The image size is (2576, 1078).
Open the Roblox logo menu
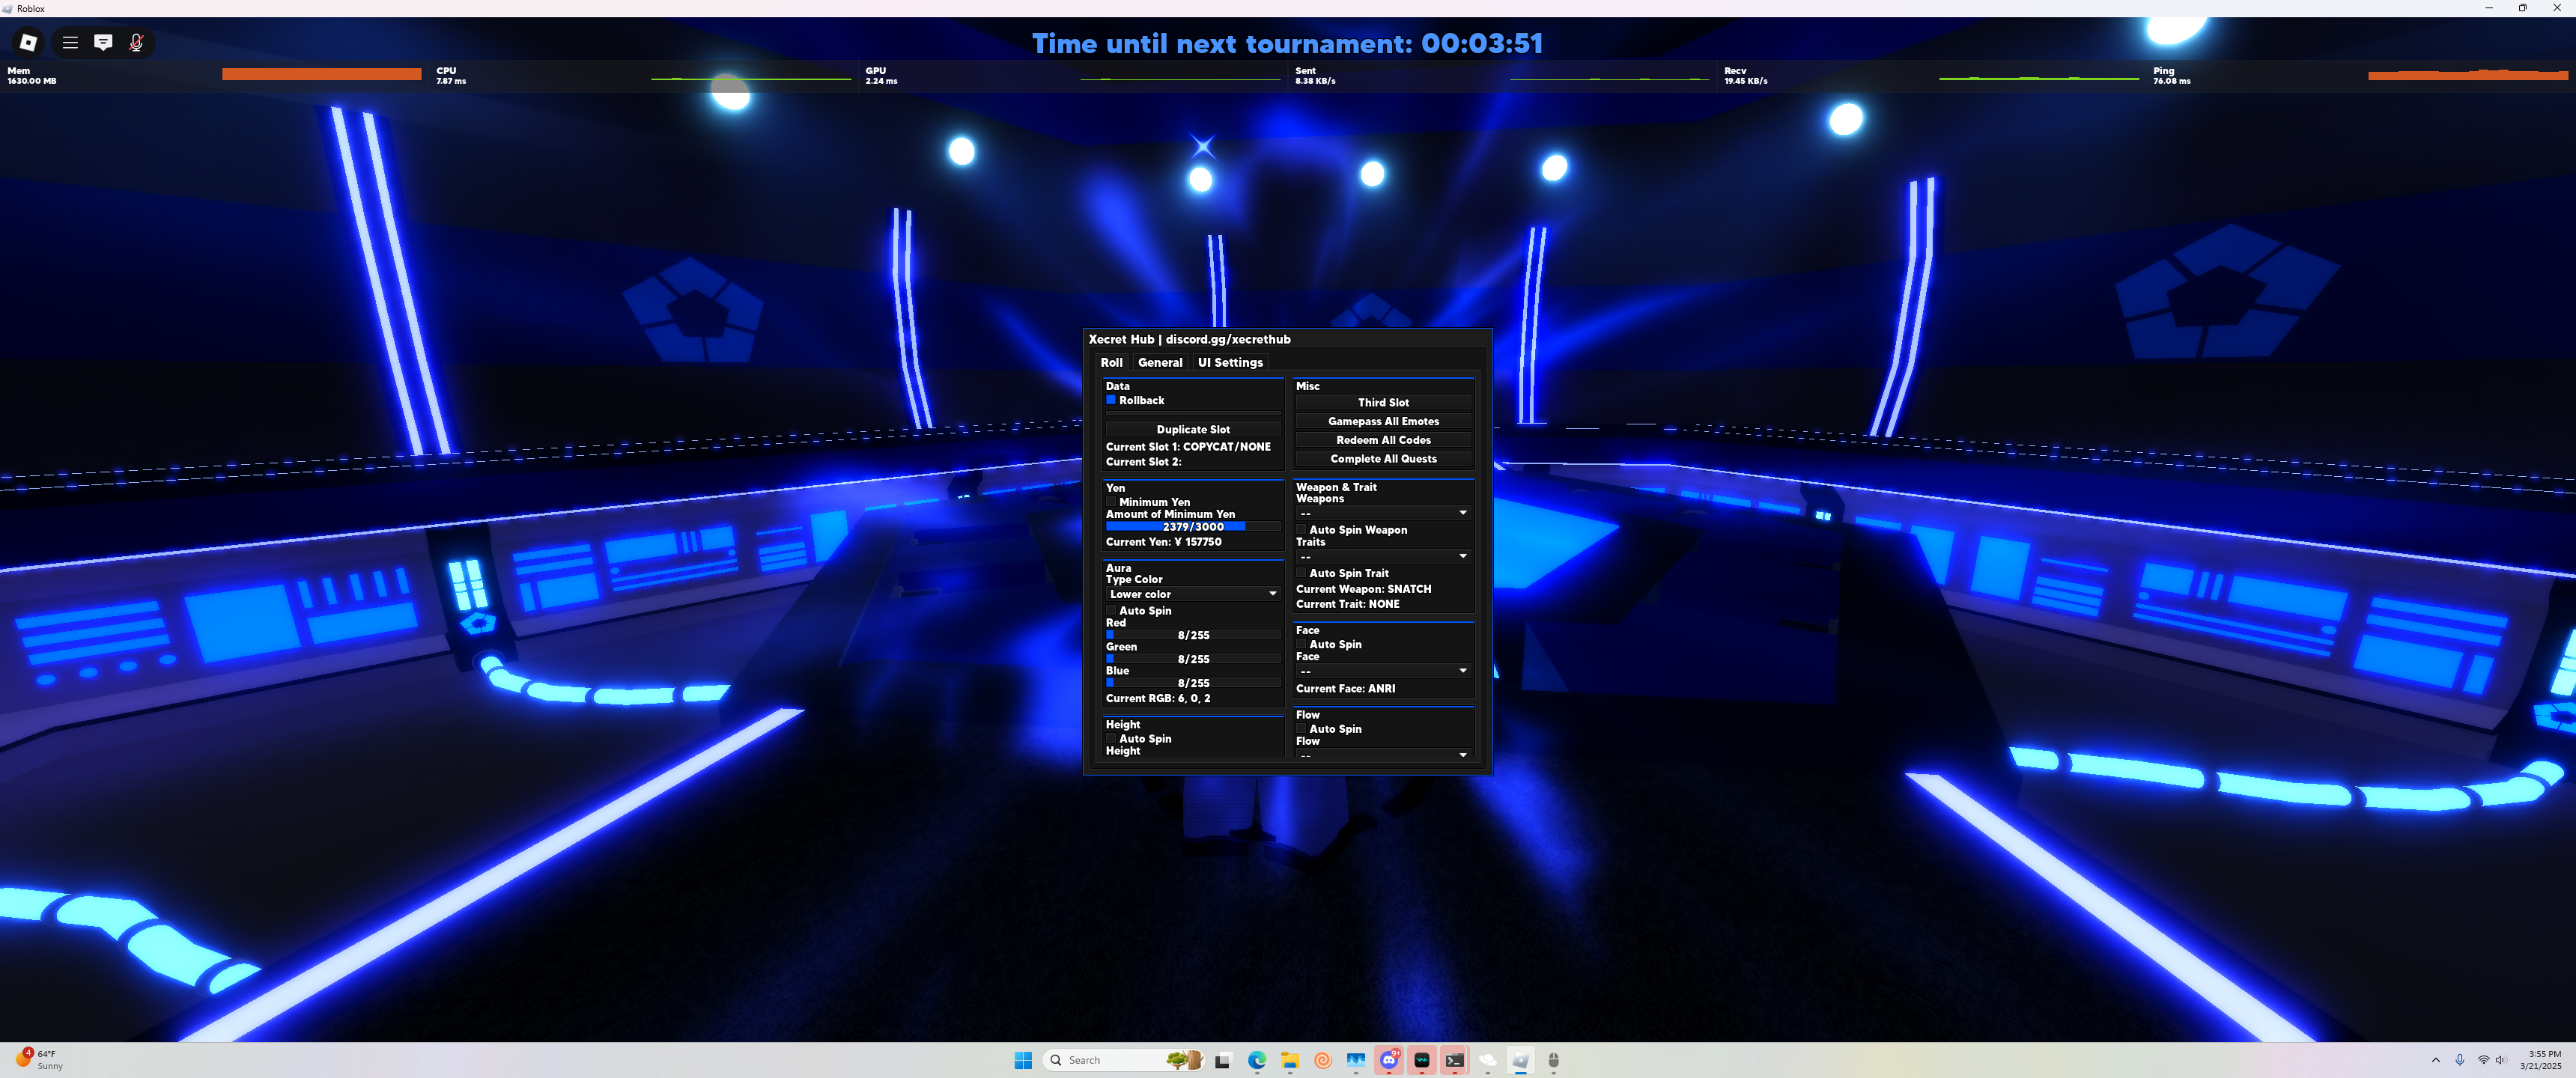28,42
